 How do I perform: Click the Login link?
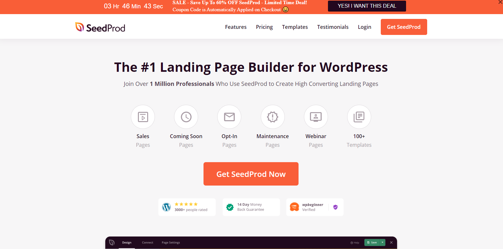pyautogui.click(x=364, y=27)
